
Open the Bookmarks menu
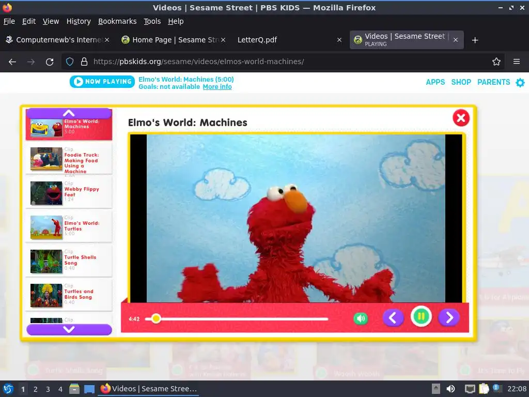(x=117, y=21)
